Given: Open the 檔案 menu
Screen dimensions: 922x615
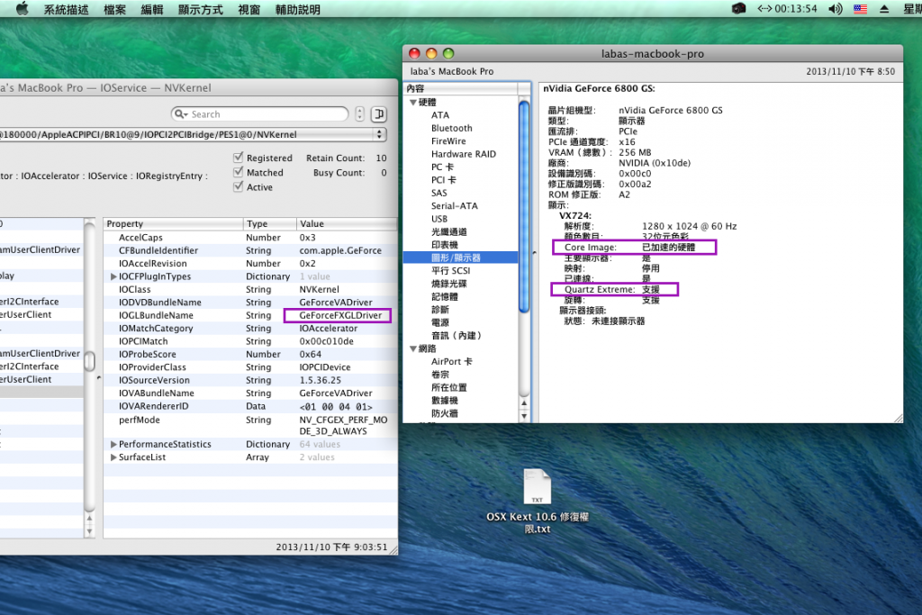Looking at the screenshot, I should tap(114, 9).
